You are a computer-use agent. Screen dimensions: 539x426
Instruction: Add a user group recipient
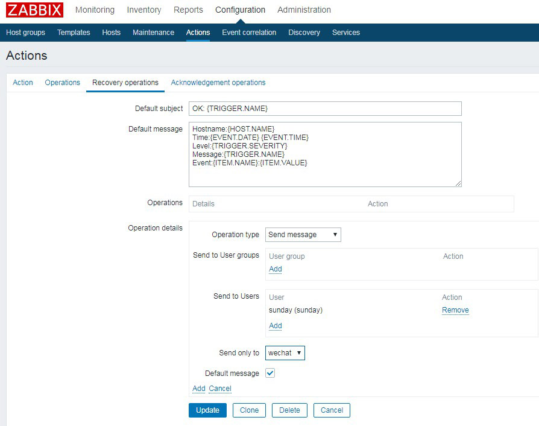pos(275,269)
